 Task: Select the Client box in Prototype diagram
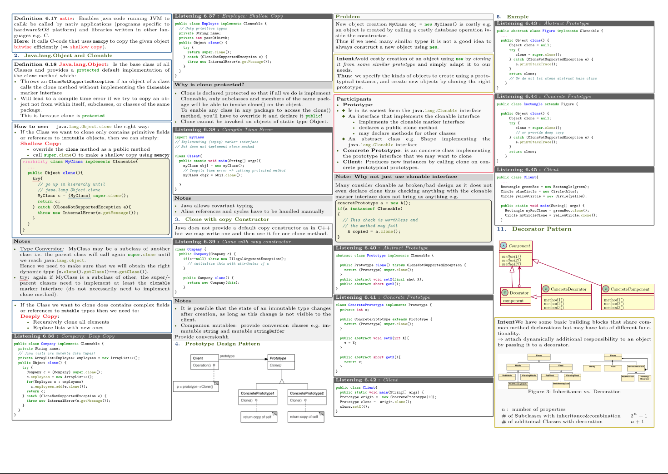point(204,362)
